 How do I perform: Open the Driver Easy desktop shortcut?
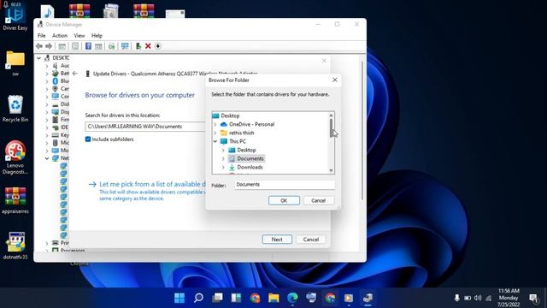(15, 17)
